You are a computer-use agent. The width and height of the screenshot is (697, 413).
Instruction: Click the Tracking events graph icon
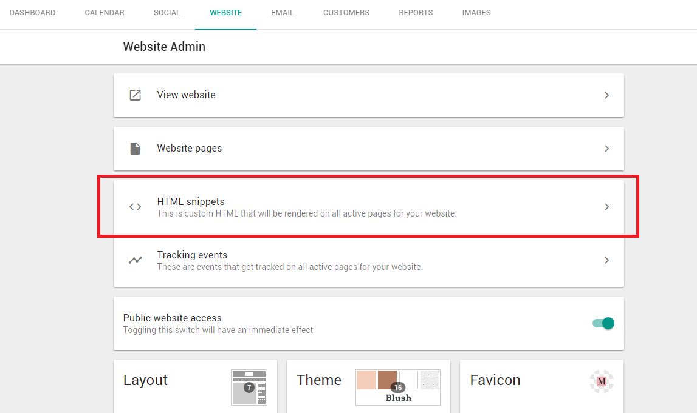coord(135,260)
